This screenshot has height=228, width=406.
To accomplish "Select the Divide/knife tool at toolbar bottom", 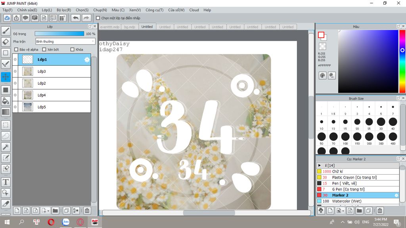I will [x=6, y=204].
